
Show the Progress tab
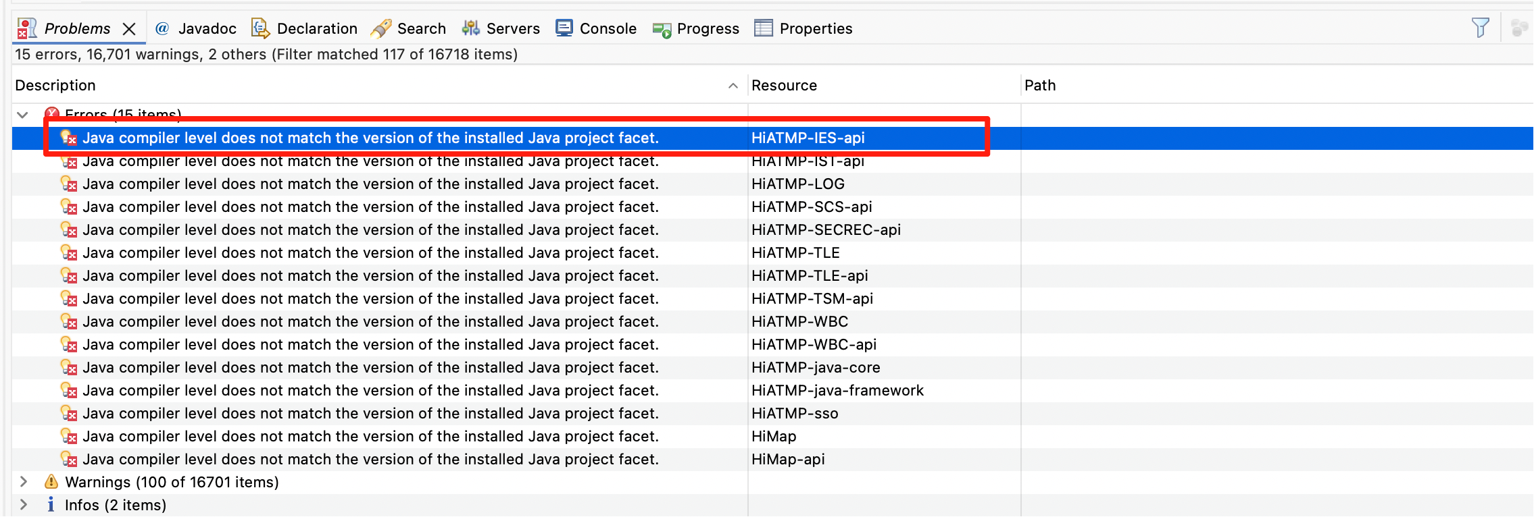point(708,28)
